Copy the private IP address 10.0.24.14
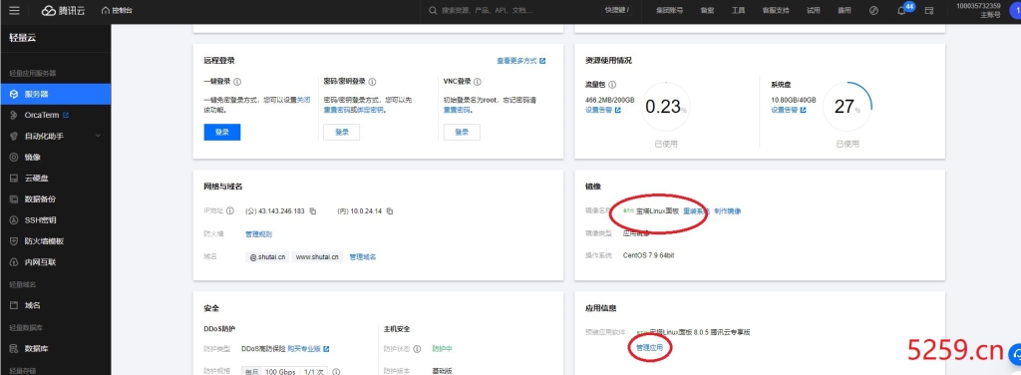 (390, 211)
